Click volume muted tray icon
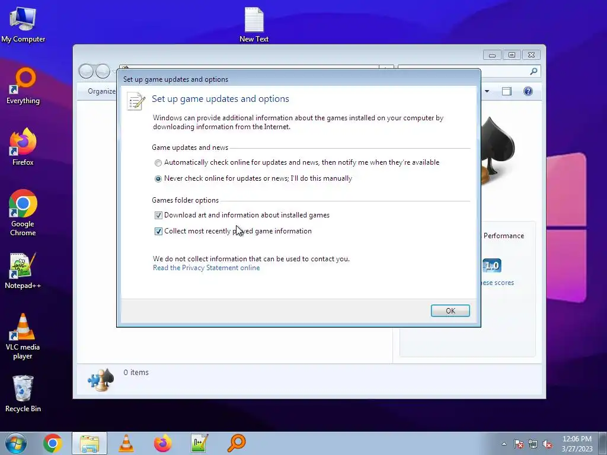 [547, 444]
